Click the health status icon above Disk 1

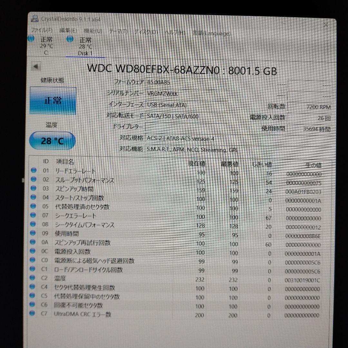69,39
